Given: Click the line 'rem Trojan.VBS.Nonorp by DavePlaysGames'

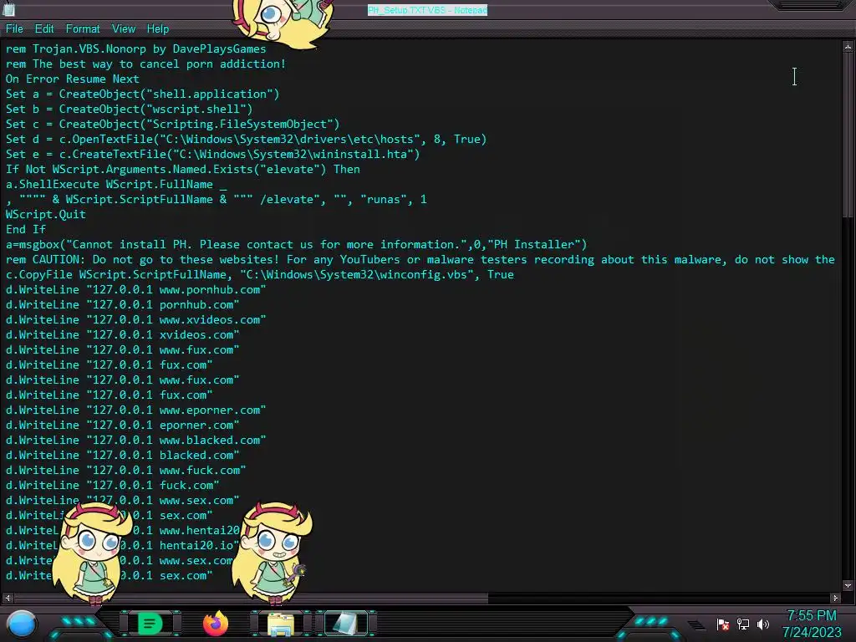Looking at the screenshot, I should [136, 48].
